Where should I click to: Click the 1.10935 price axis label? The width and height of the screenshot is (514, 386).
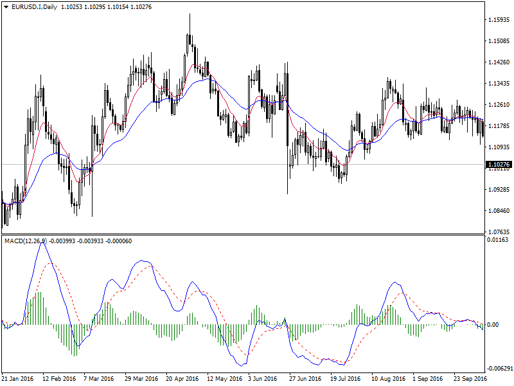coord(499,147)
